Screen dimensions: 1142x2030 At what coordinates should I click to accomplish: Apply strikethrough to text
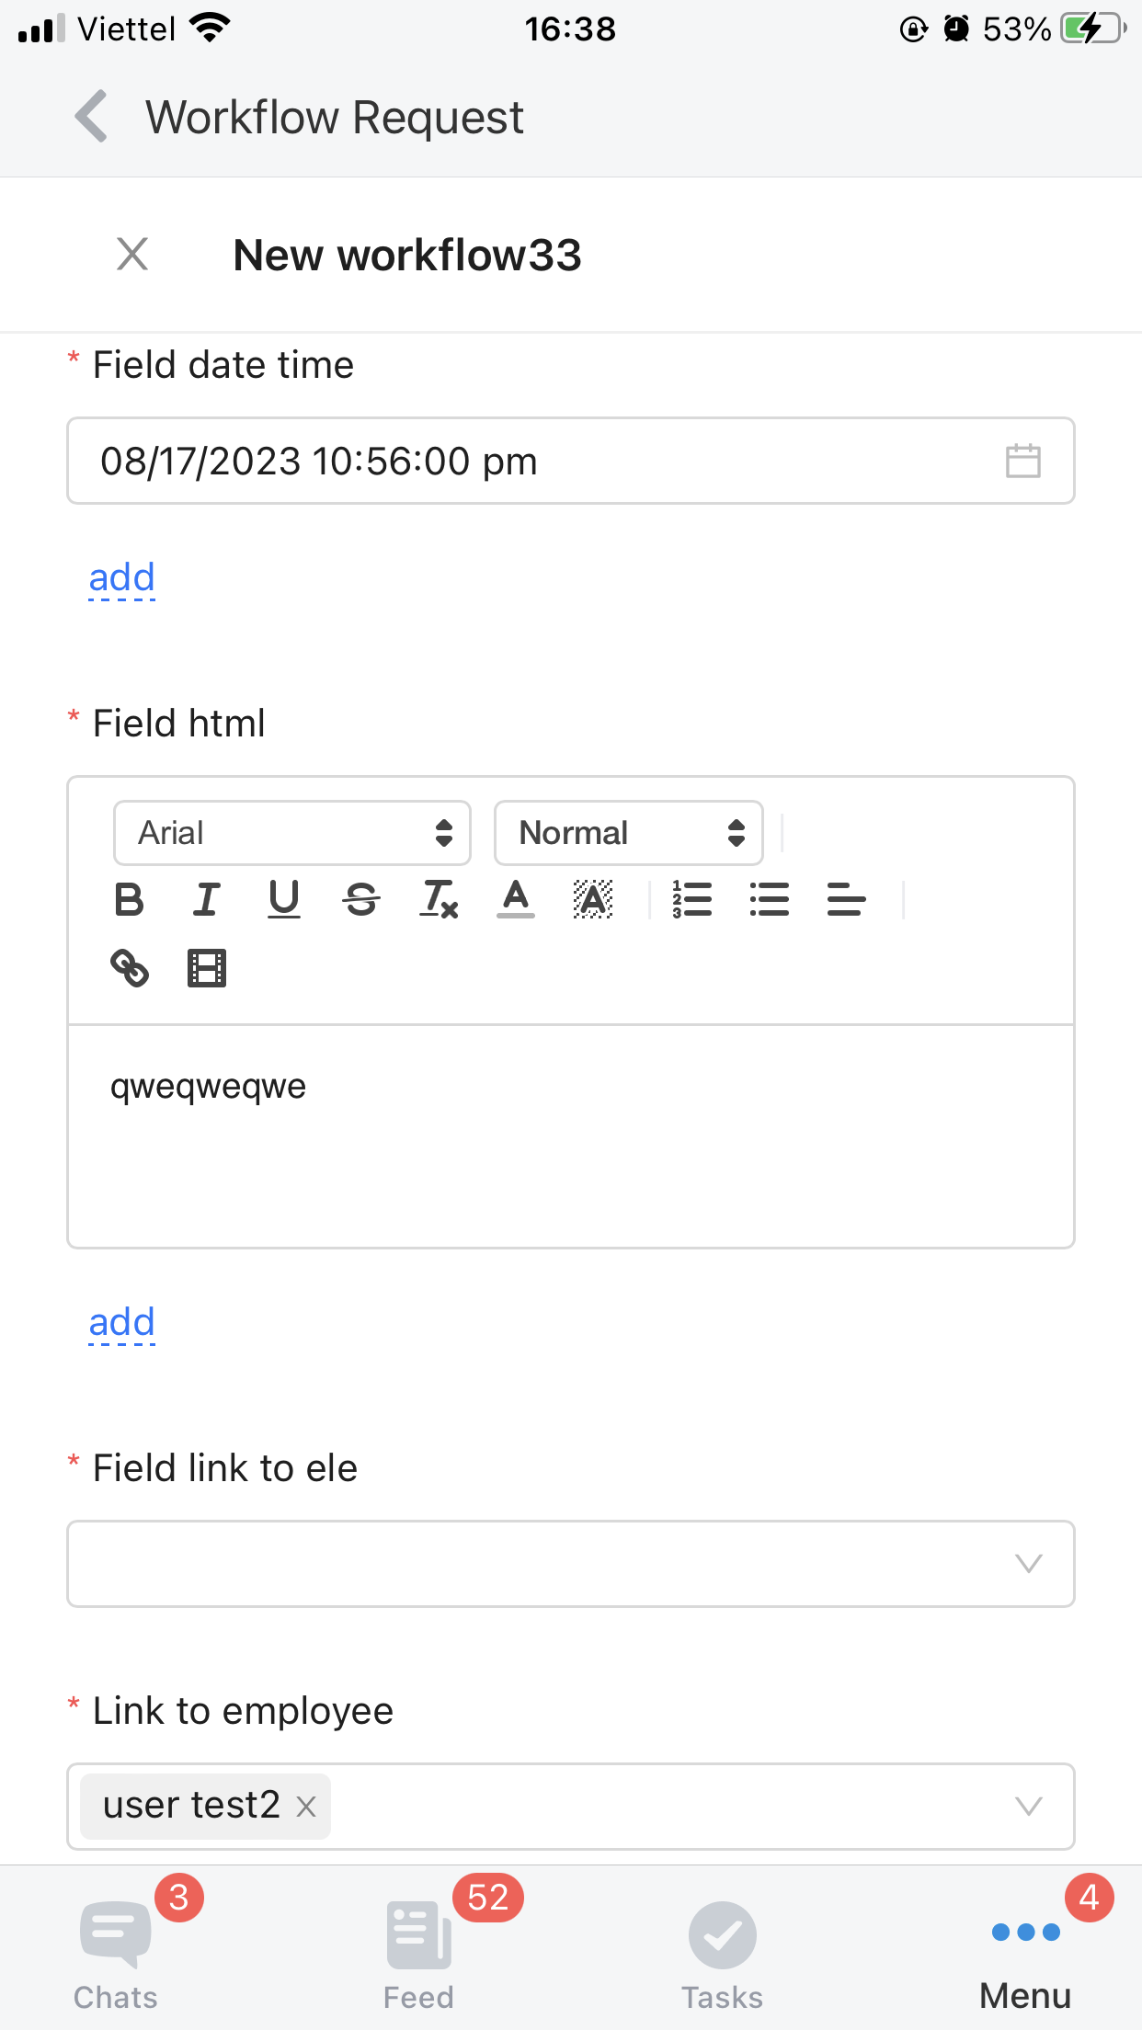361,899
